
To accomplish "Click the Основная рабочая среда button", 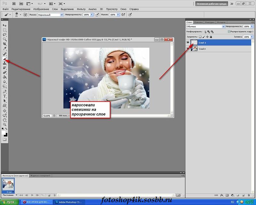I will 212,4.
